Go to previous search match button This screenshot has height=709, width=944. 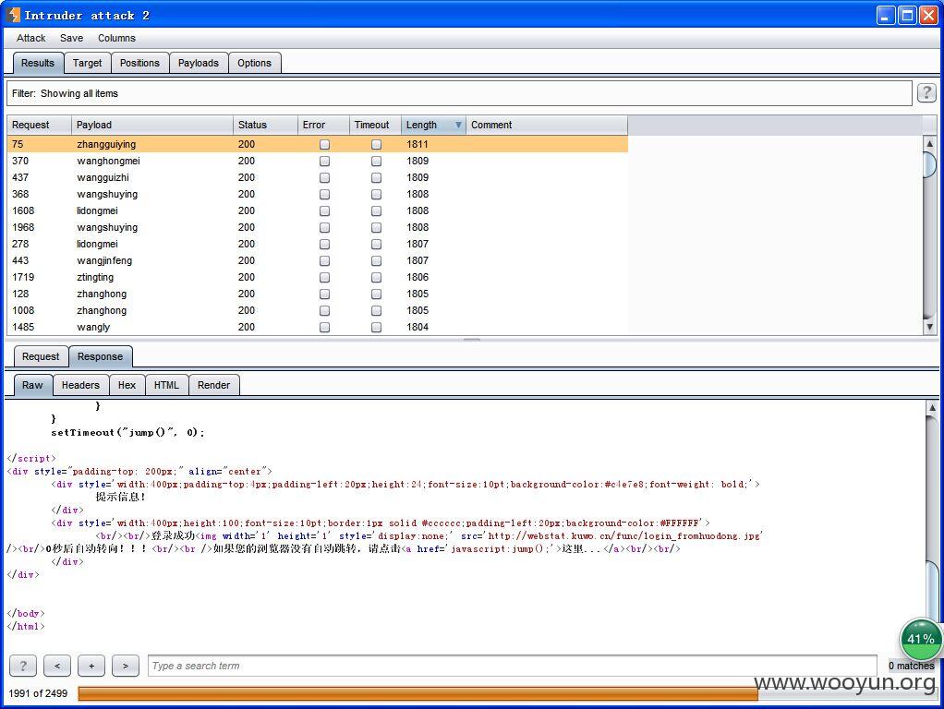tap(57, 666)
